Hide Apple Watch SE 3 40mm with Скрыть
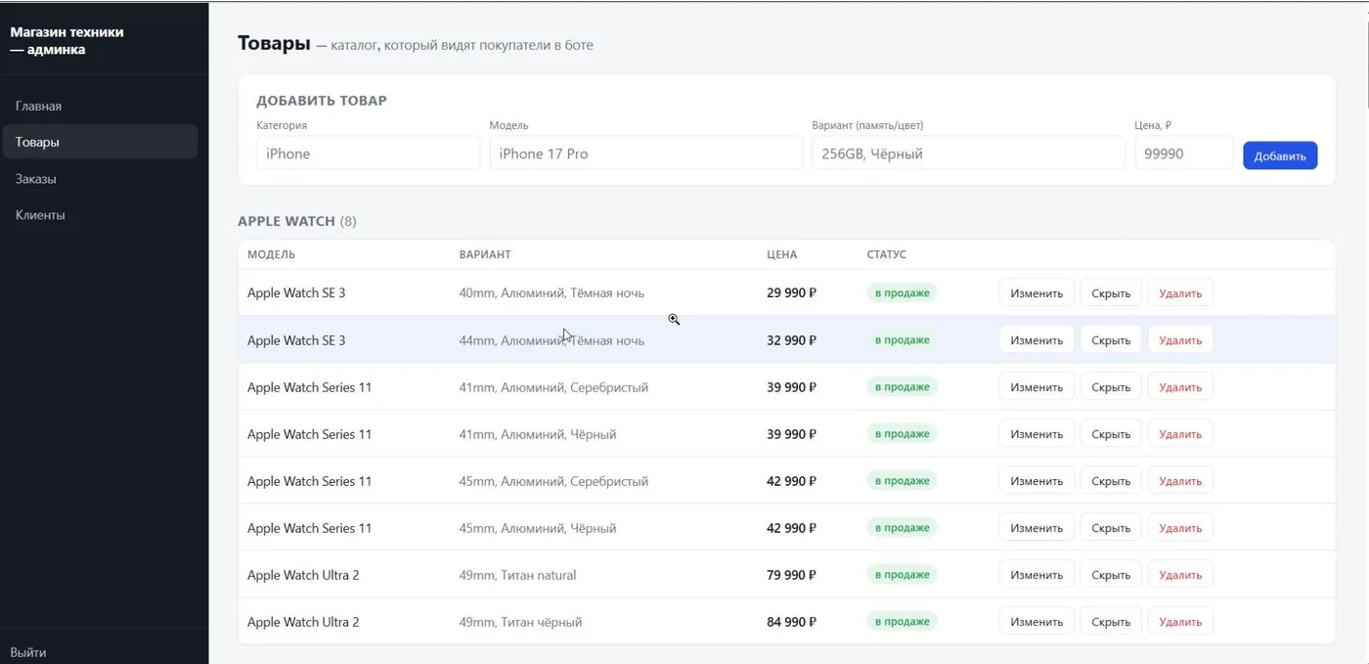This screenshot has height=664, width=1369. point(1111,292)
